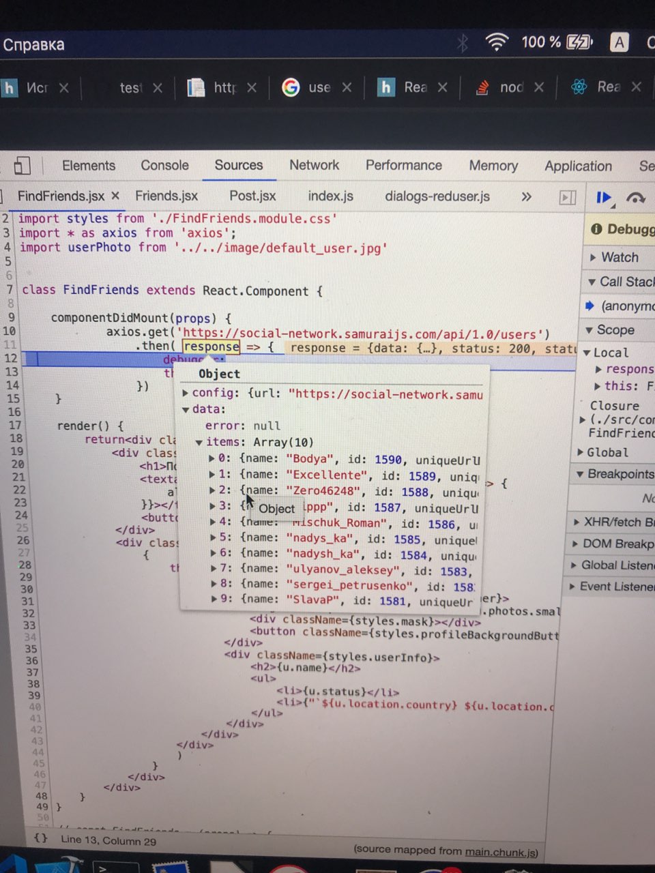This screenshot has height=873, width=655.
Task: Close the 'test' browser tab
Action: 157,87
